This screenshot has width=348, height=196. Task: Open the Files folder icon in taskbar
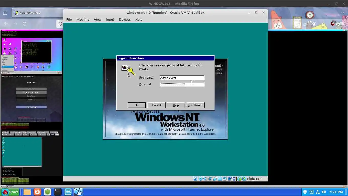[27, 192]
